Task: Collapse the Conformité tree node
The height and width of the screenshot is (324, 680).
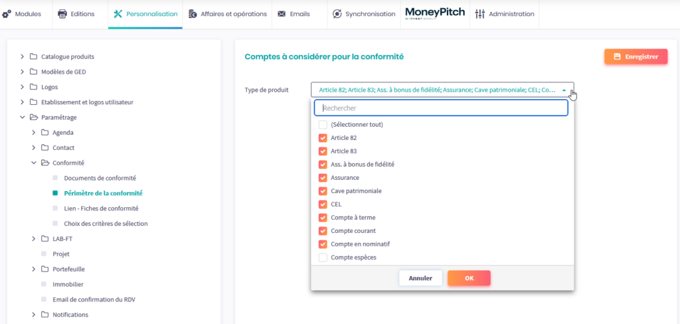Action: (34, 163)
